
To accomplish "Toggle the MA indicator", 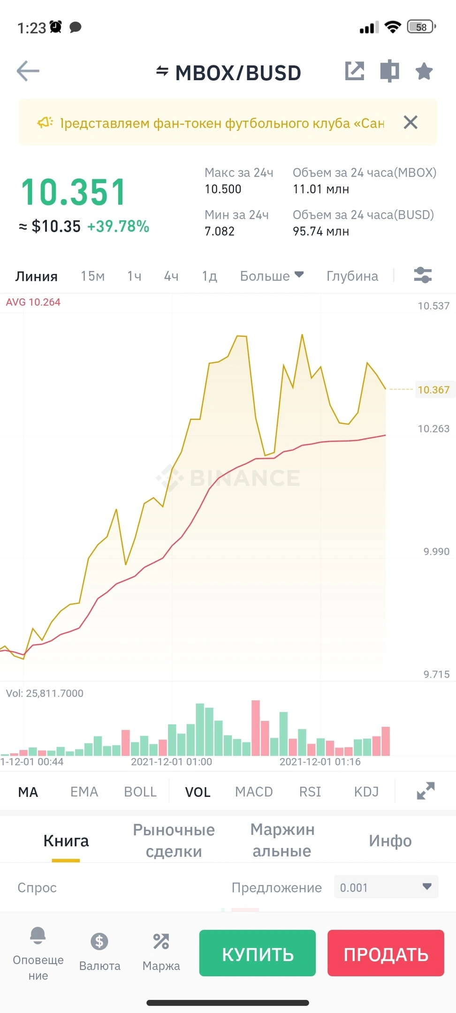I will point(28,792).
